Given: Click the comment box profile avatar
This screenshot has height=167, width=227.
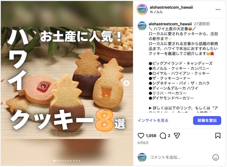Looking at the screenshot, I should point(142,157).
